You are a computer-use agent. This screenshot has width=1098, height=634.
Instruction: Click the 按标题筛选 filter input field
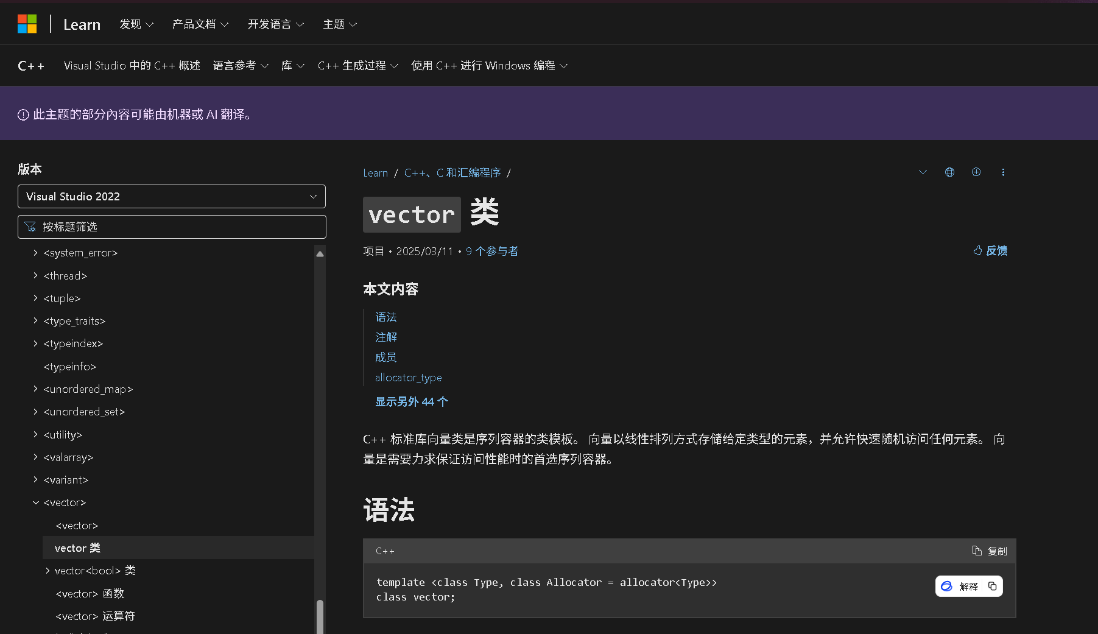pos(172,227)
